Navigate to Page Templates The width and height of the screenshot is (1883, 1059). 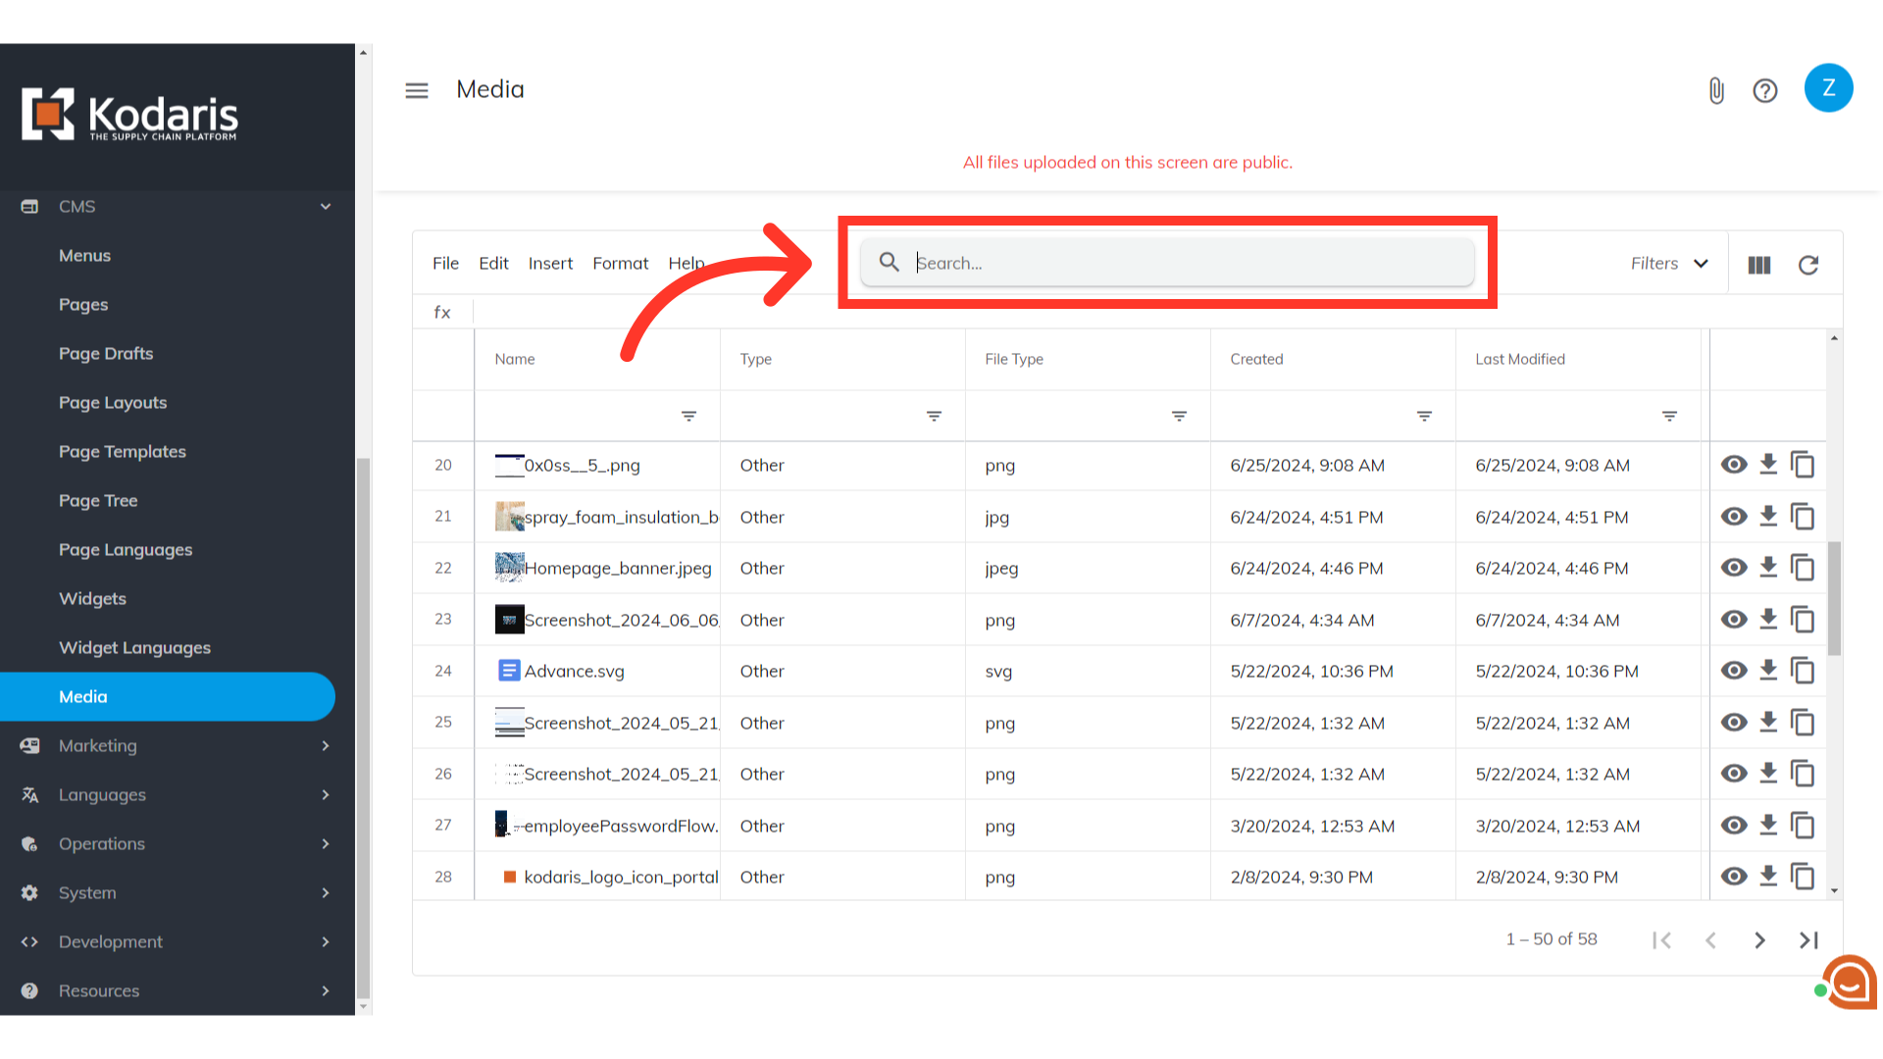click(x=123, y=451)
